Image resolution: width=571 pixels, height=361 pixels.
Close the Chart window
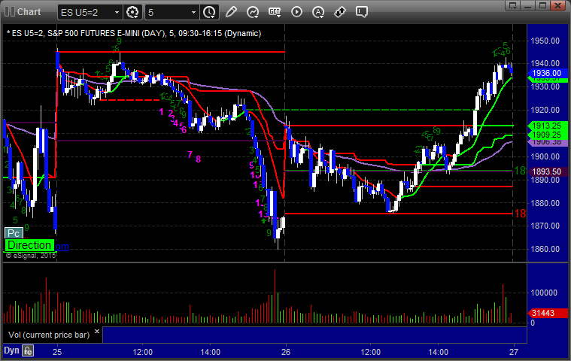558,5
